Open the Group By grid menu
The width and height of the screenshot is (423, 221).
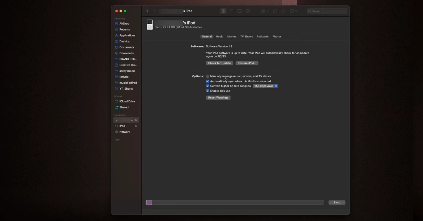265,11
